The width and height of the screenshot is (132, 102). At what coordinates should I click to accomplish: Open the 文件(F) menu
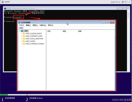21,25
